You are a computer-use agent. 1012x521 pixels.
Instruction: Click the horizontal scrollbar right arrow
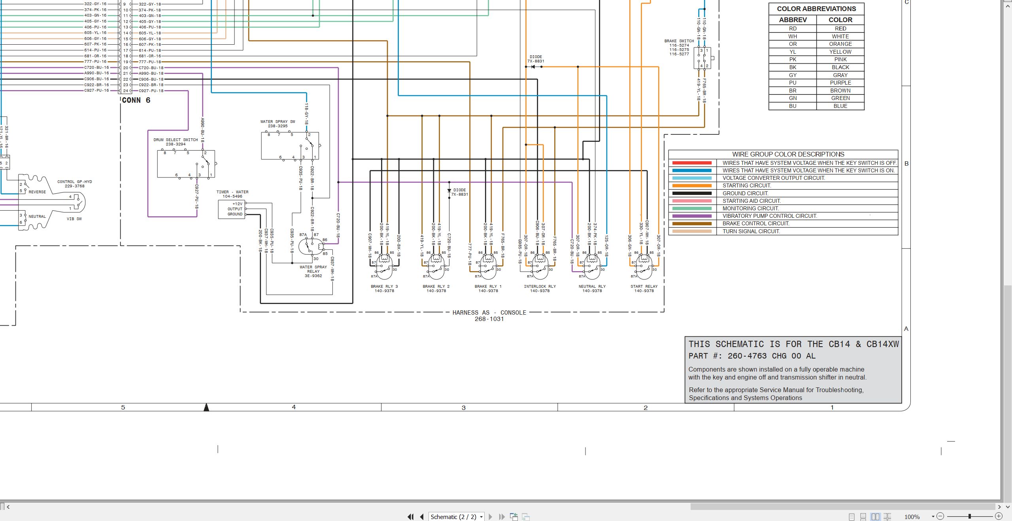pyautogui.click(x=999, y=506)
